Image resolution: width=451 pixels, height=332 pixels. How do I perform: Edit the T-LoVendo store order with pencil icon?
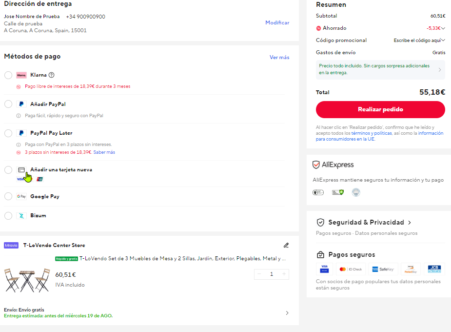286,245
